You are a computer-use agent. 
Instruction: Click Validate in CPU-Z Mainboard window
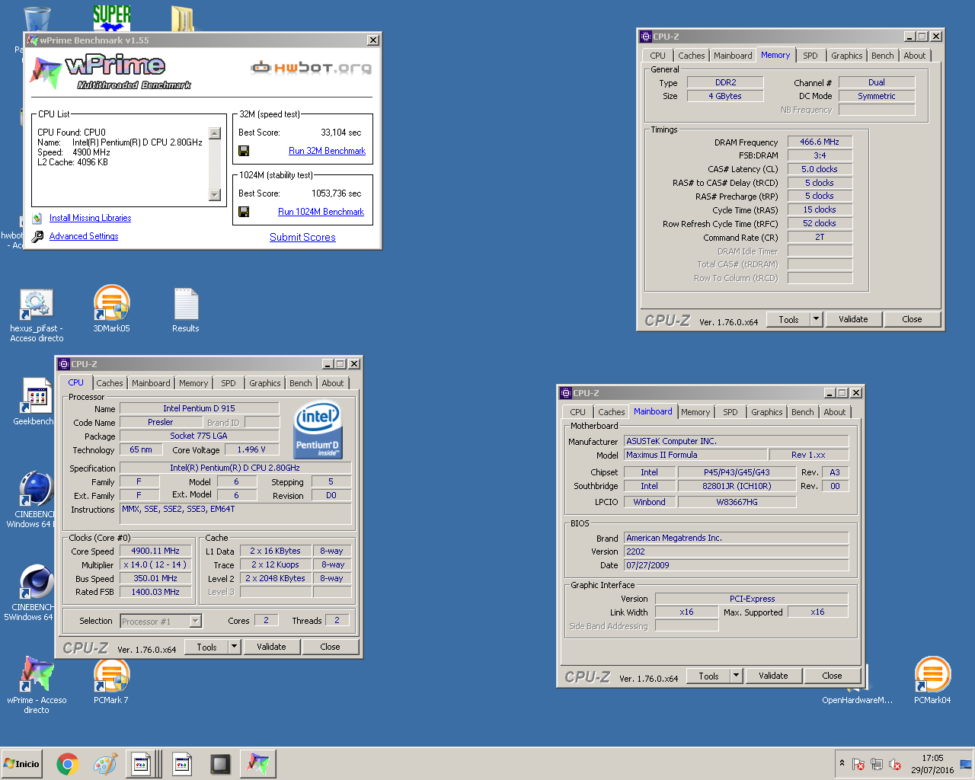point(773,676)
